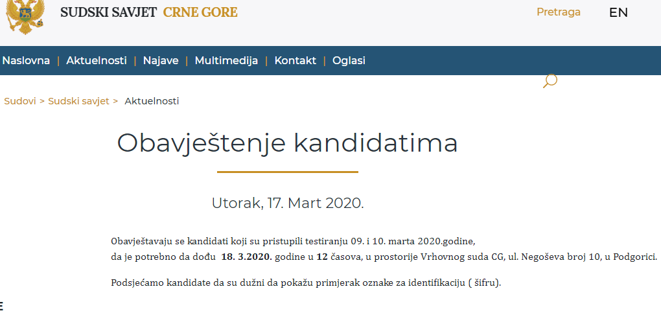Click the date Utorak, 17. Mart 2020.
The height and width of the screenshot is (324, 661).
coord(288,203)
